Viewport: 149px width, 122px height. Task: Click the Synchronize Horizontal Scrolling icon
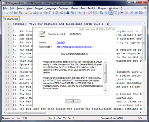[95, 13]
